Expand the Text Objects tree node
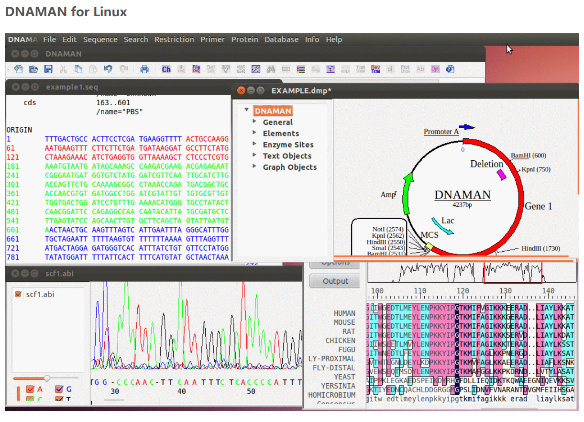The image size is (584, 422). [255, 155]
